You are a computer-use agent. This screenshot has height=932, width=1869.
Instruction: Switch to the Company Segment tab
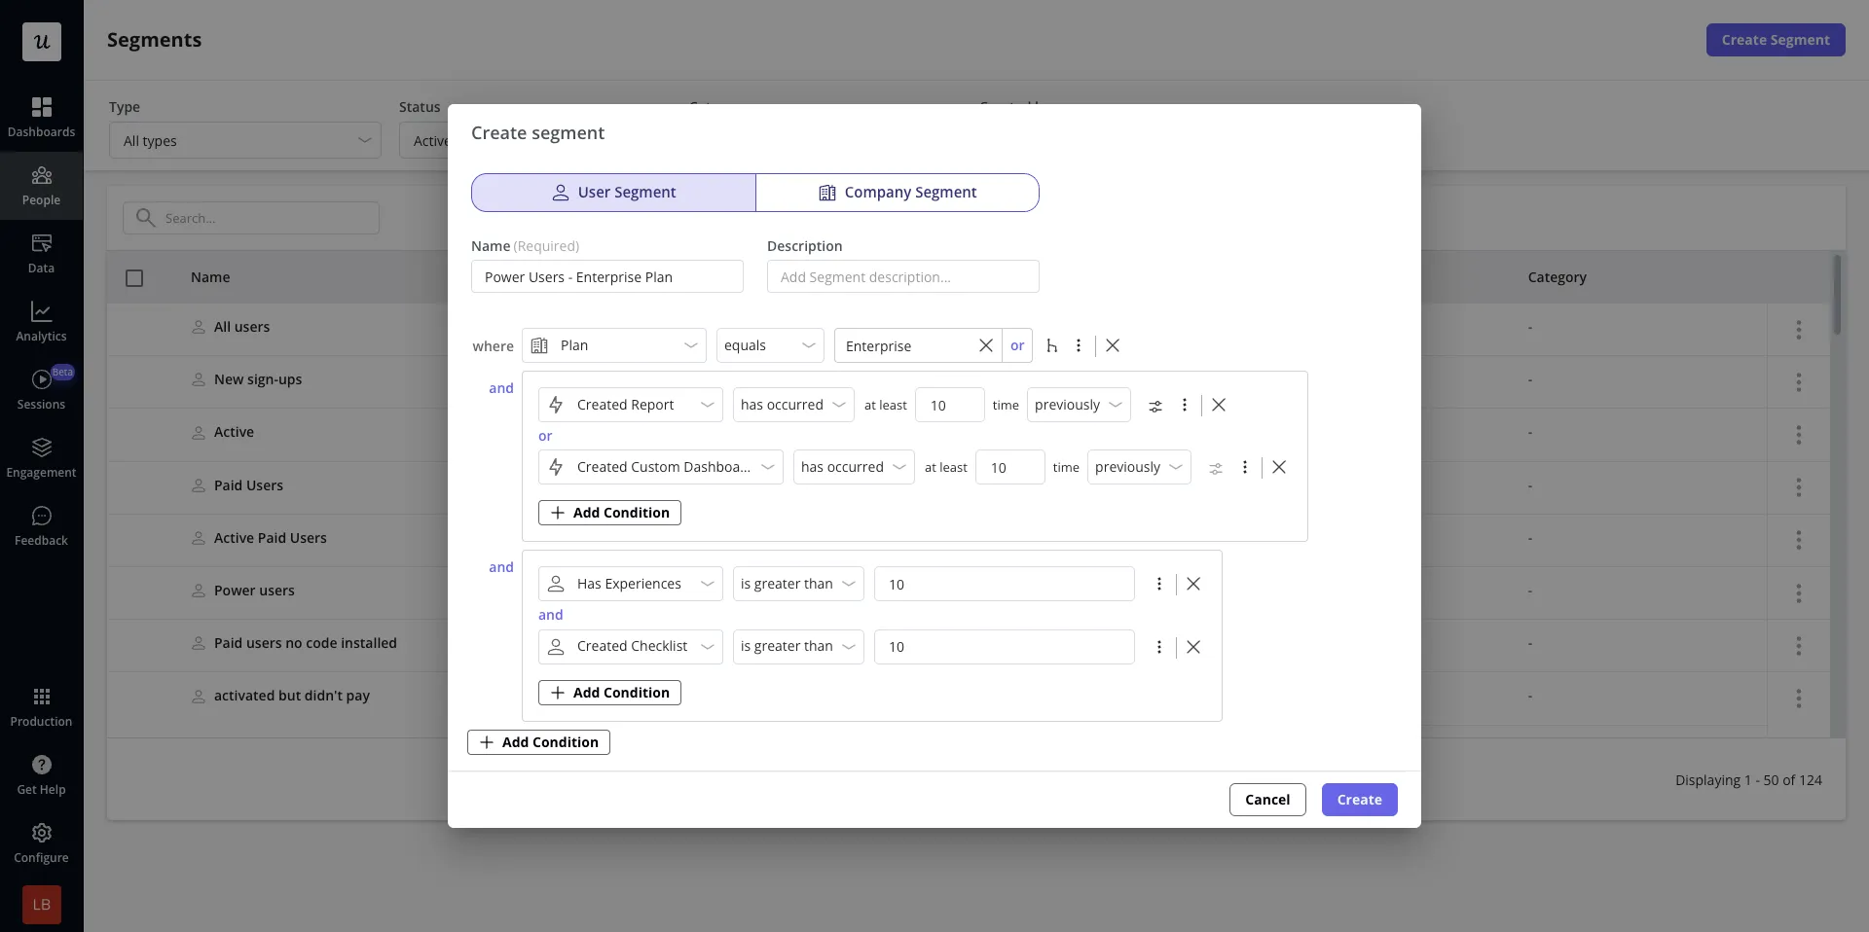[x=897, y=193]
